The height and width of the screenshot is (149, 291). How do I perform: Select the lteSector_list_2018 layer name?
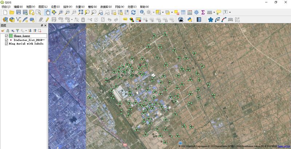click(29, 40)
